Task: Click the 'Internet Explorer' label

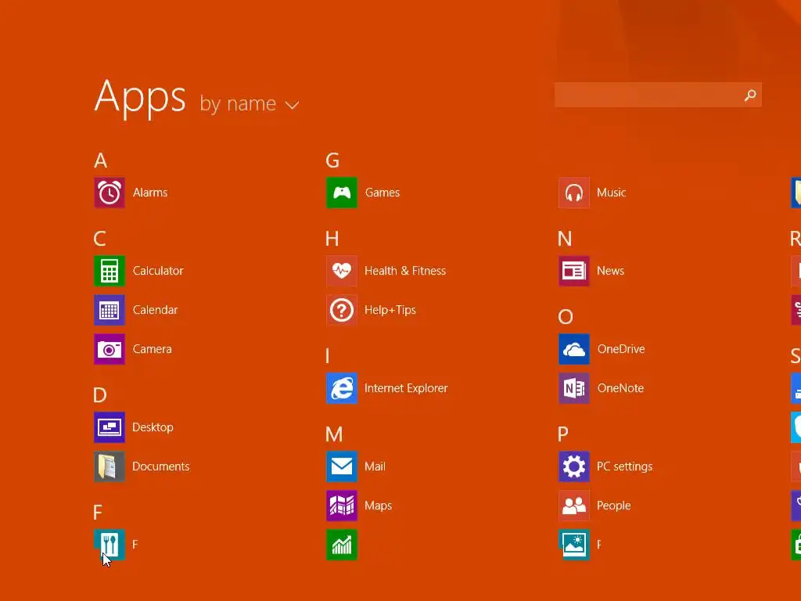Action: pos(406,388)
